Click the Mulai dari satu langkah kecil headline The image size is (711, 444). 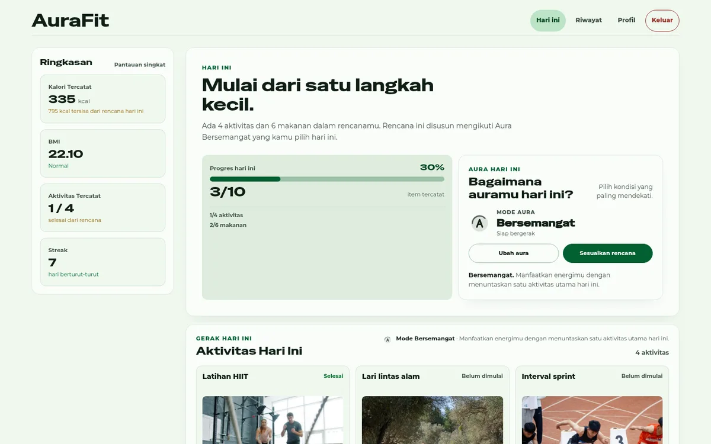click(318, 95)
